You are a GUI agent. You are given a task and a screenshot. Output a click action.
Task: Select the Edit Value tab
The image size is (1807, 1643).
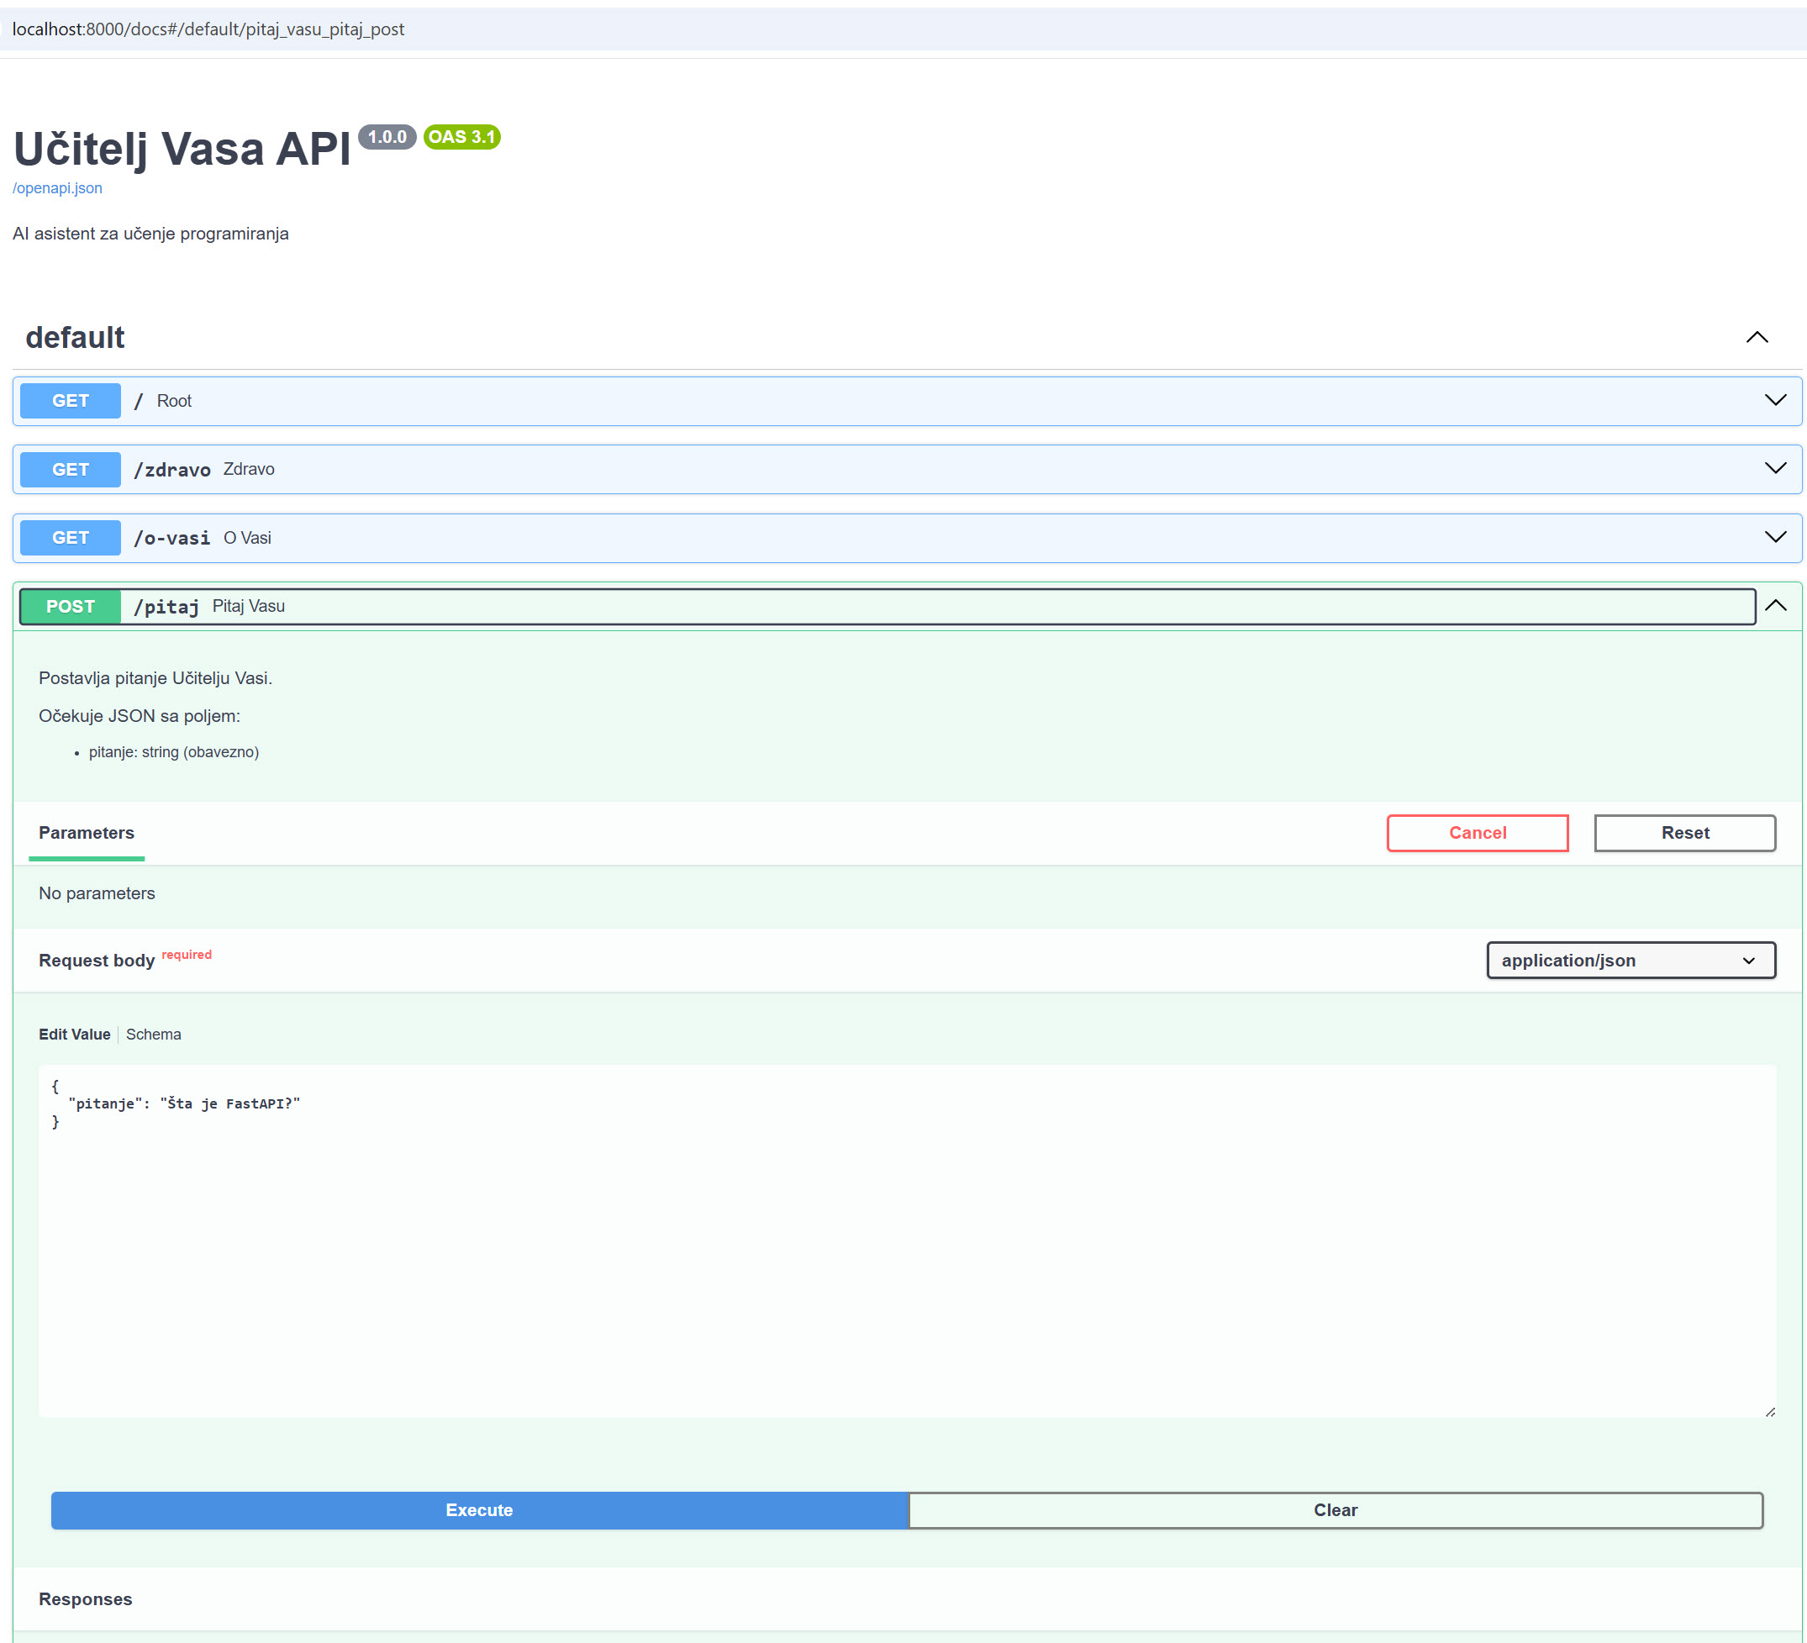[75, 1035]
